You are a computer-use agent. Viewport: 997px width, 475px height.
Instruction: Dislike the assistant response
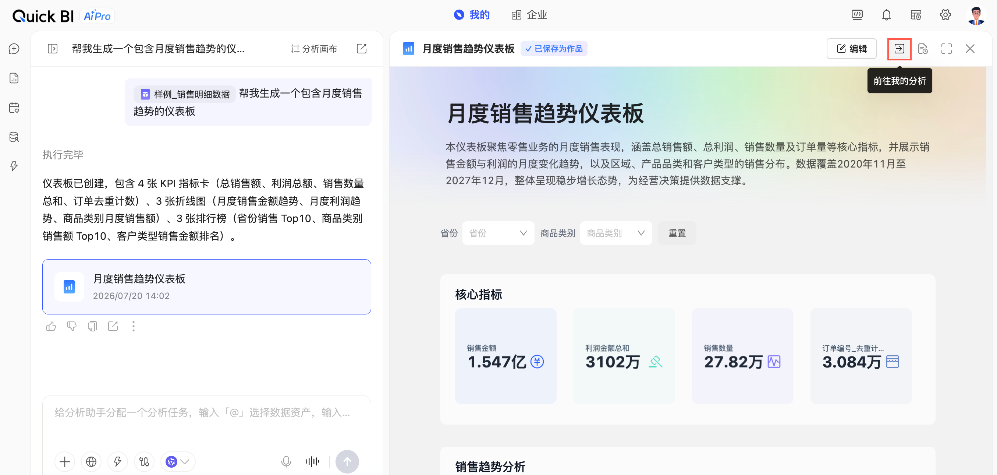click(x=72, y=327)
